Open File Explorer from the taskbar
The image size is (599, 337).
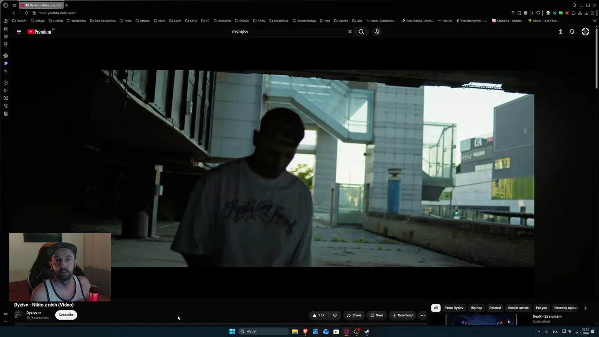point(295,331)
